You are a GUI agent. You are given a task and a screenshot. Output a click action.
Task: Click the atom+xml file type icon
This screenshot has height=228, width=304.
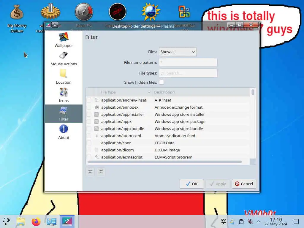pos(96,136)
